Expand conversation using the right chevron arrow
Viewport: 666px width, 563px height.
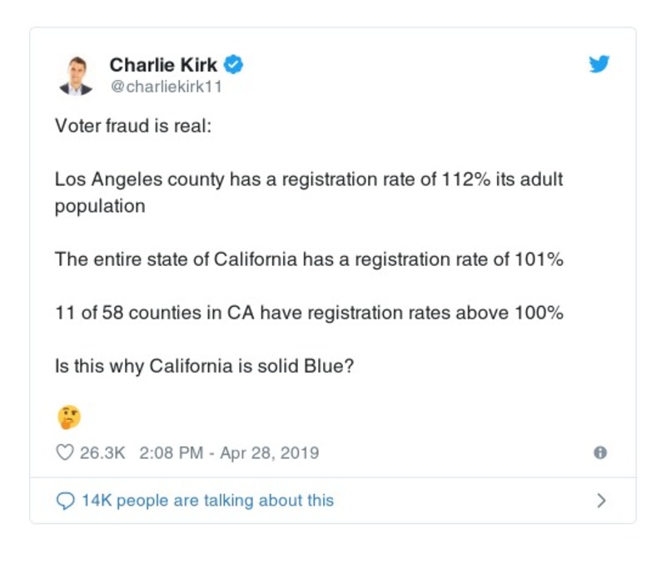[602, 501]
